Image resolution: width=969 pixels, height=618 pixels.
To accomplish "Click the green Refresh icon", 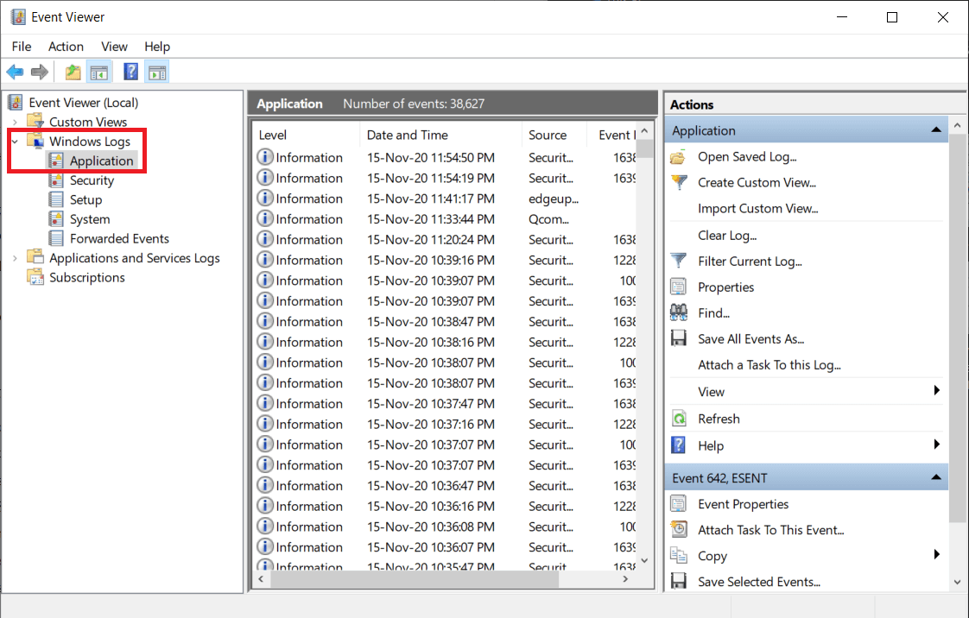I will point(680,419).
